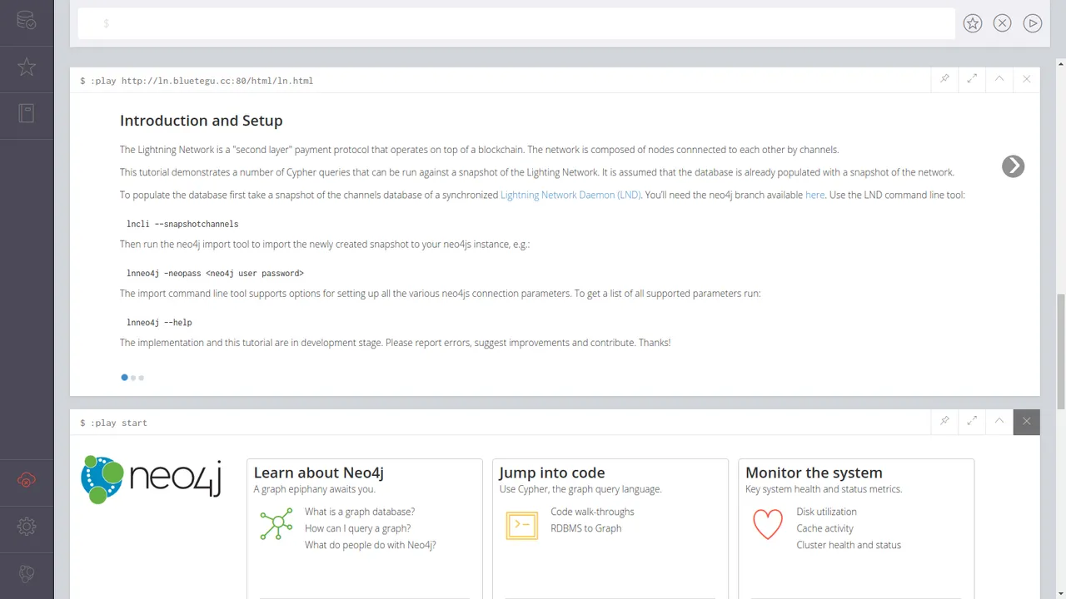
Task: Click 'Introduction and Setup' heading
Action: pos(202,121)
